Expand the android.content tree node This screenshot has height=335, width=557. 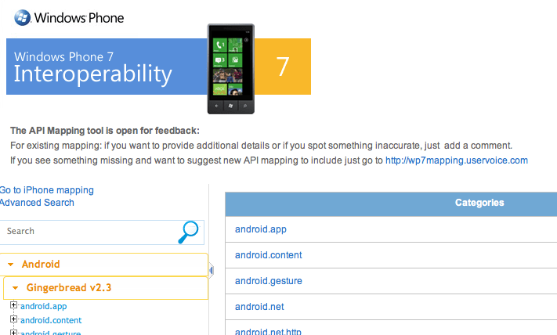13,319
